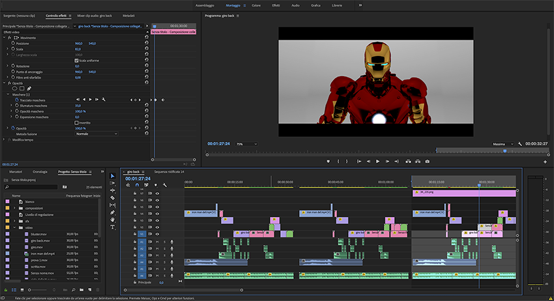This screenshot has height=301, width=554.
Task: Select the Track Select Forward tool
Action: [112, 183]
